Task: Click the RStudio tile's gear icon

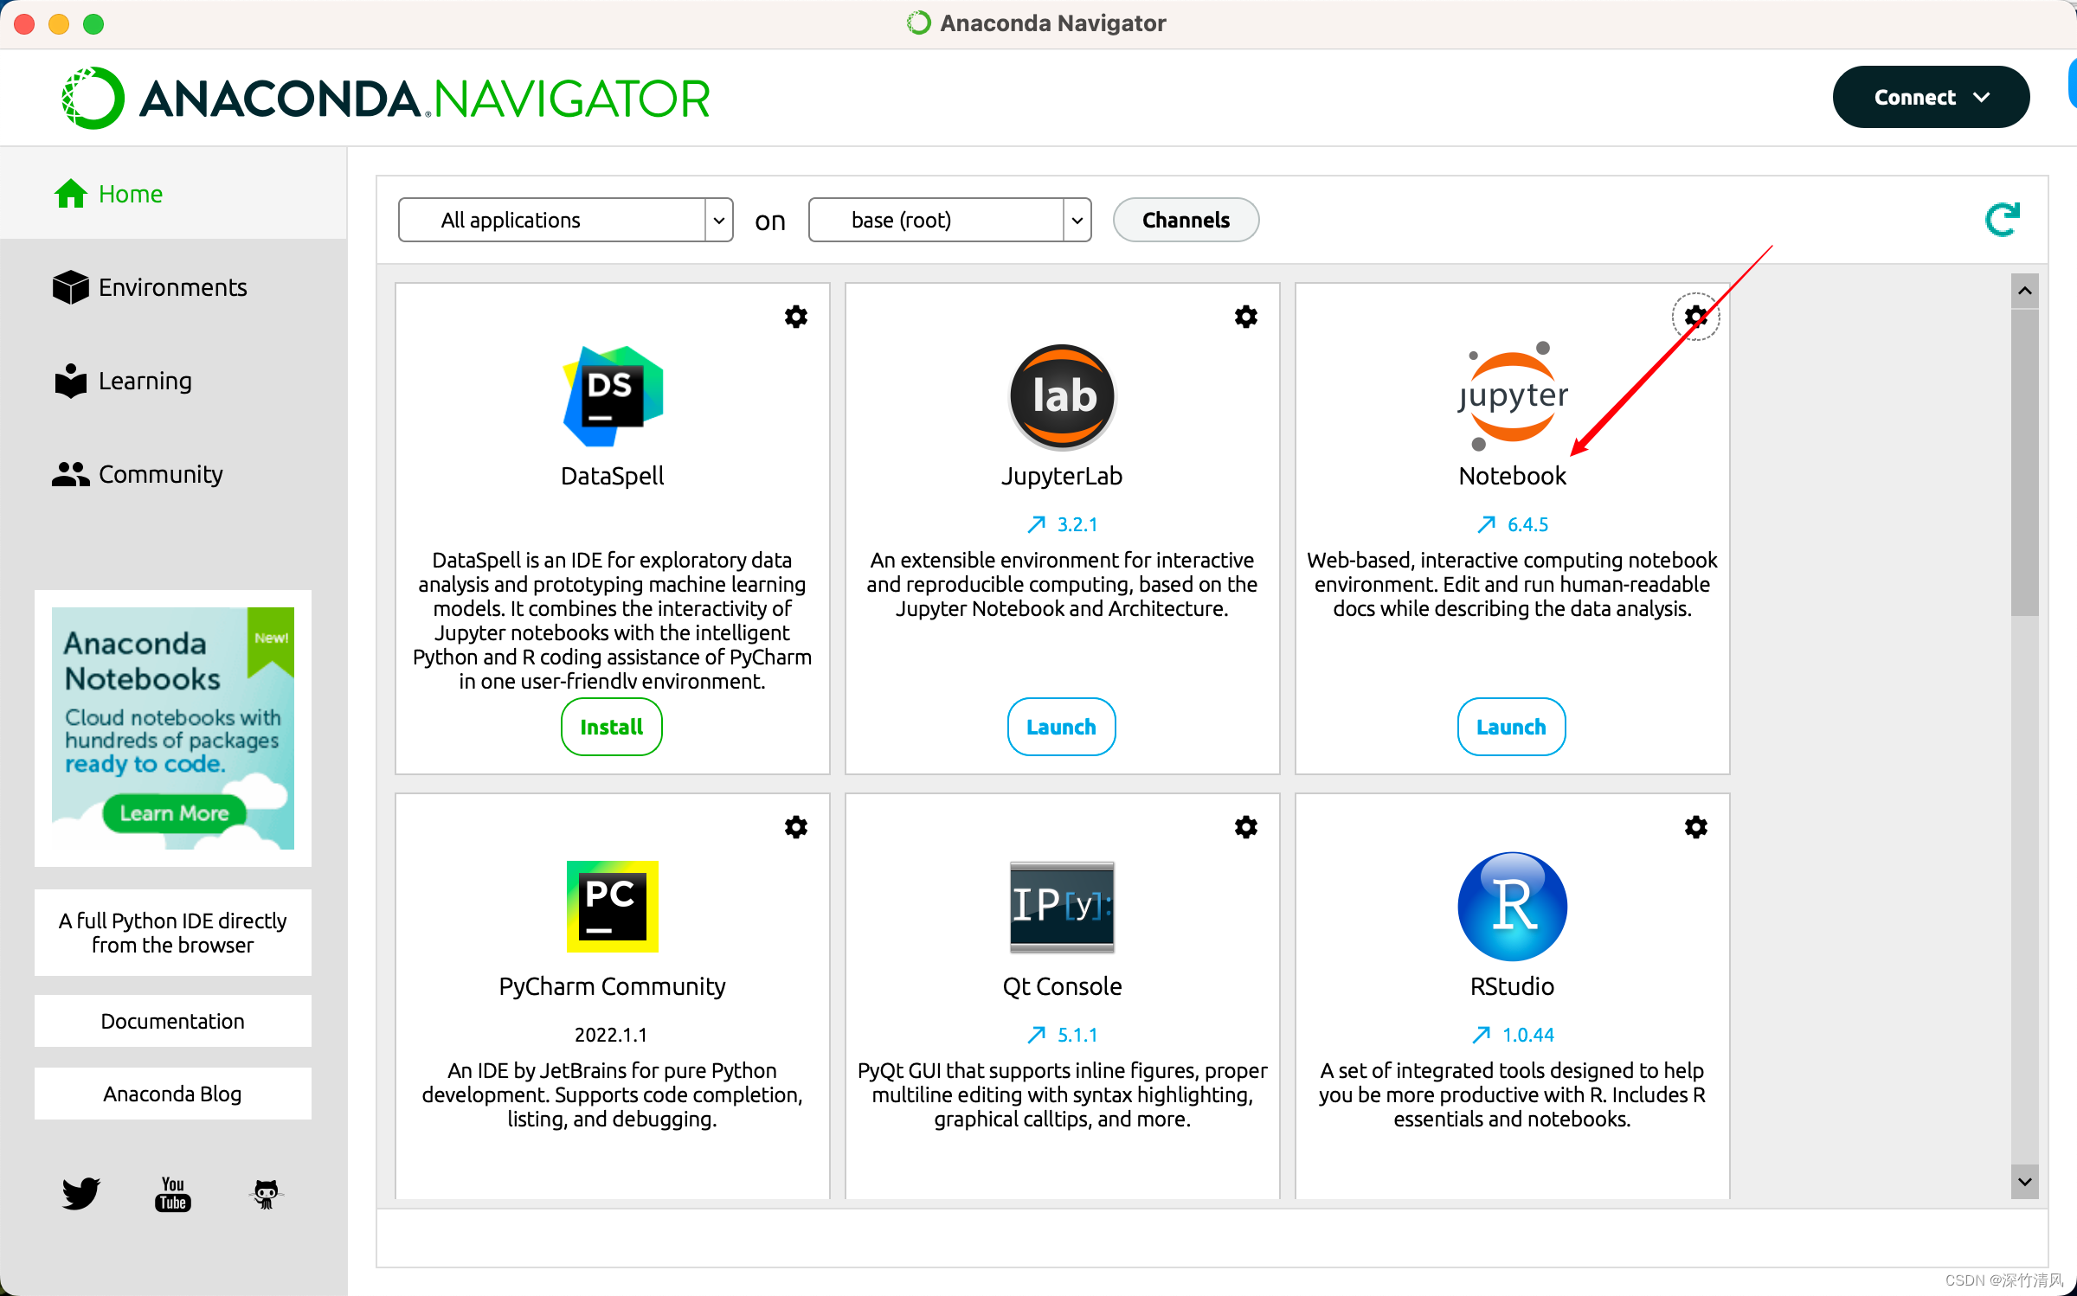Action: click(1695, 827)
